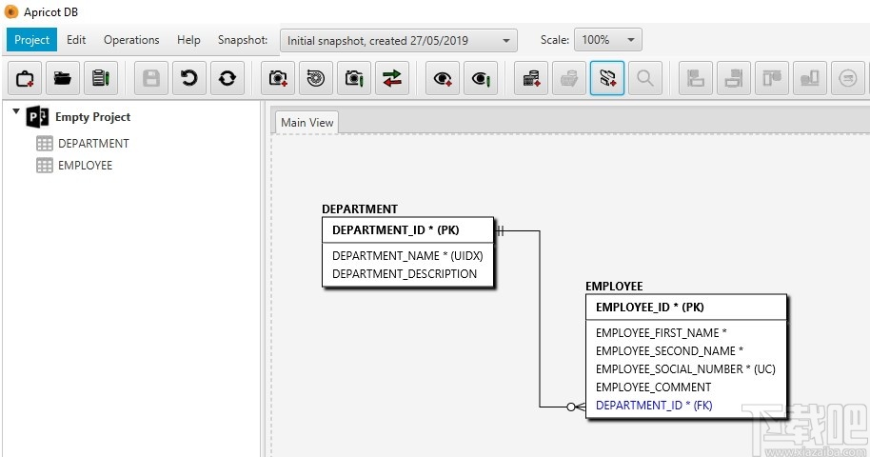
Task: Edit the current view eye icon
Action: pos(481,78)
